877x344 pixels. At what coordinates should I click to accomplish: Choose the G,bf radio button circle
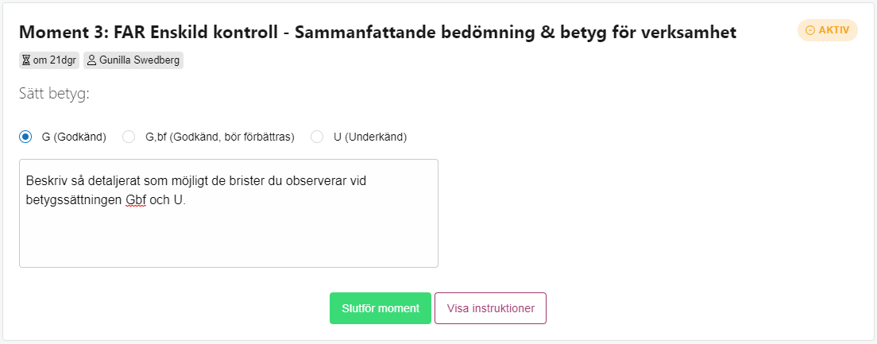tap(129, 137)
